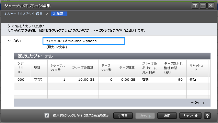Screen dimensions: 218x123
Task: Close the dialog with the X icon
Action: pyautogui.click(x=211, y=6)
